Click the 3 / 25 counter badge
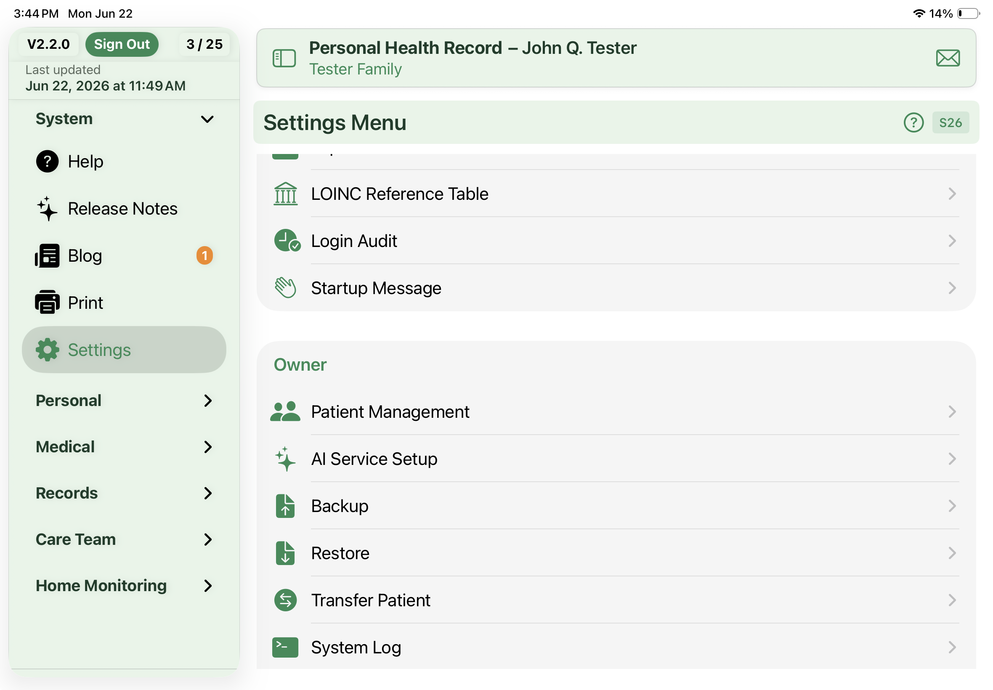 tap(204, 44)
